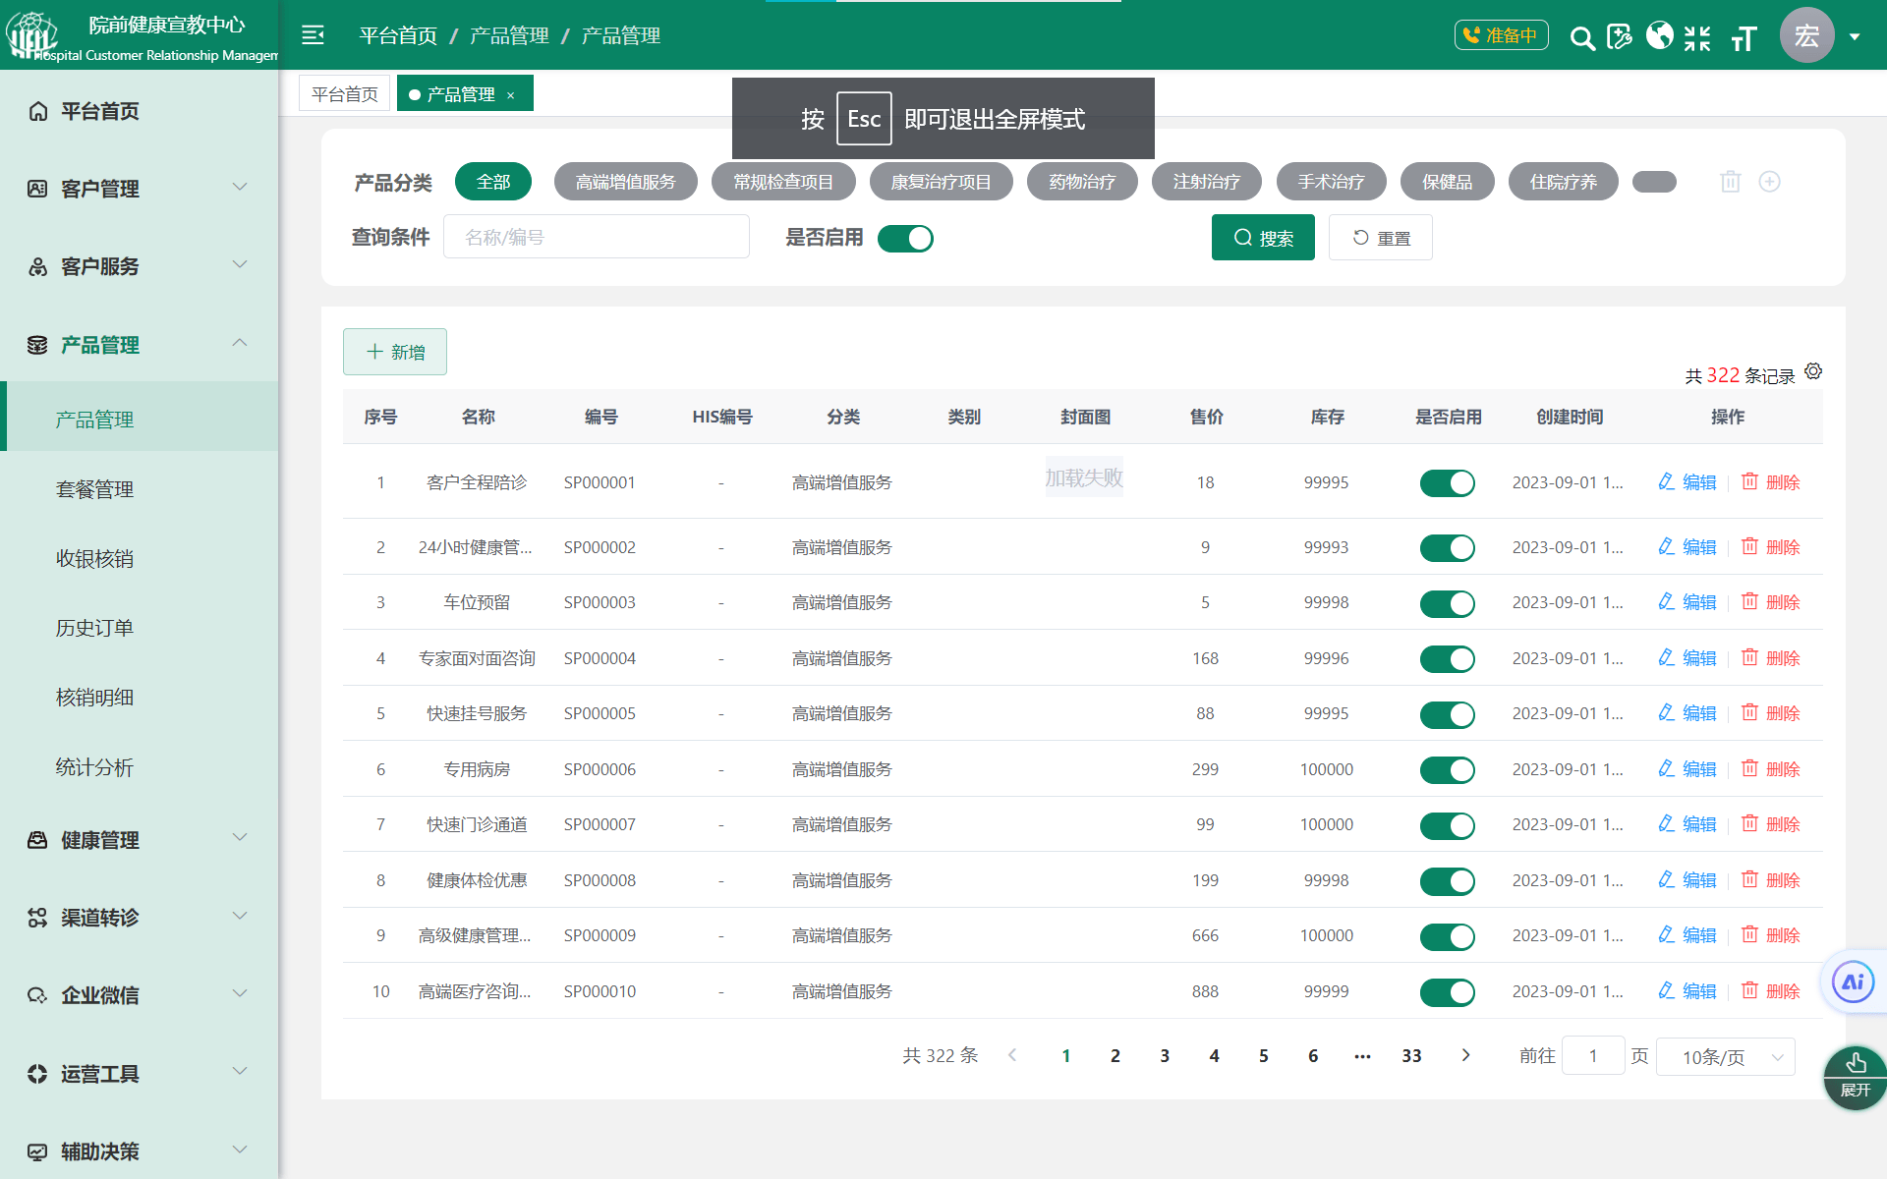Exit fullscreen via the shrink-arrows icon

pos(1696,37)
